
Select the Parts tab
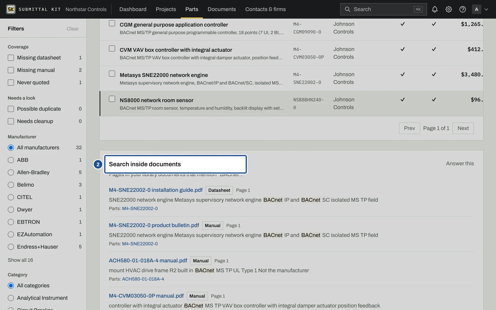192,9
